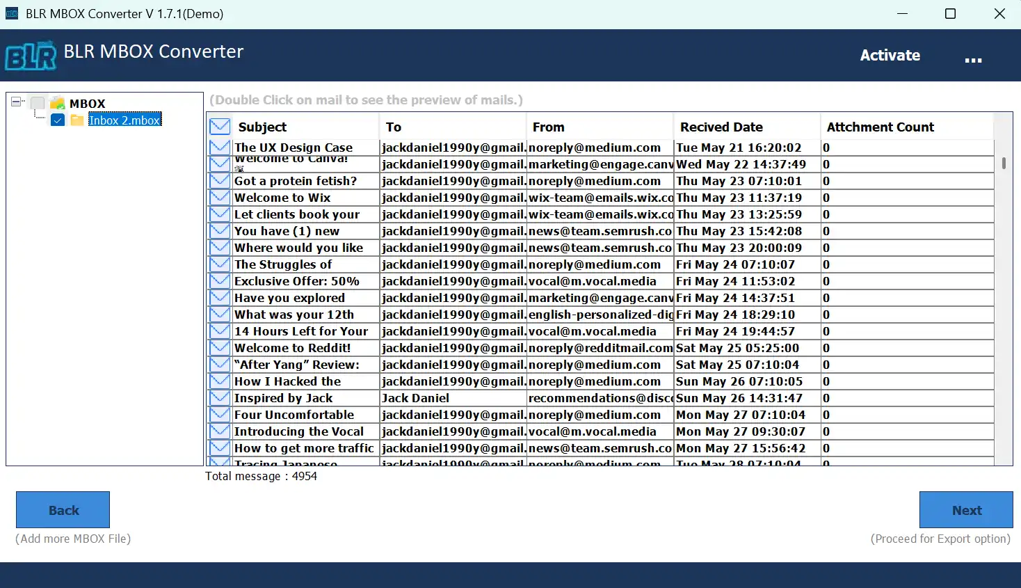Click the envelope icon beside "Exclusive Offer: 50%"
Image resolution: width=1021 pixels, height=588 pixels.
point(219,280)
